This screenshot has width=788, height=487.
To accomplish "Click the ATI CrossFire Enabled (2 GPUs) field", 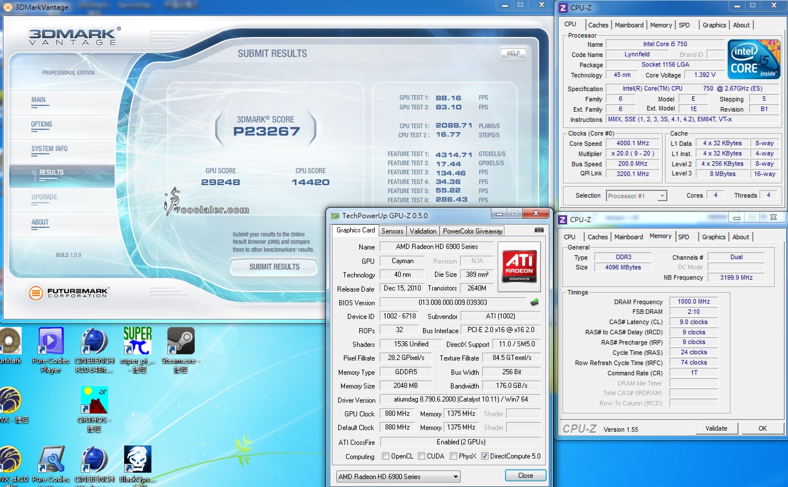I will pyautogui.click(x=461, y=442).
